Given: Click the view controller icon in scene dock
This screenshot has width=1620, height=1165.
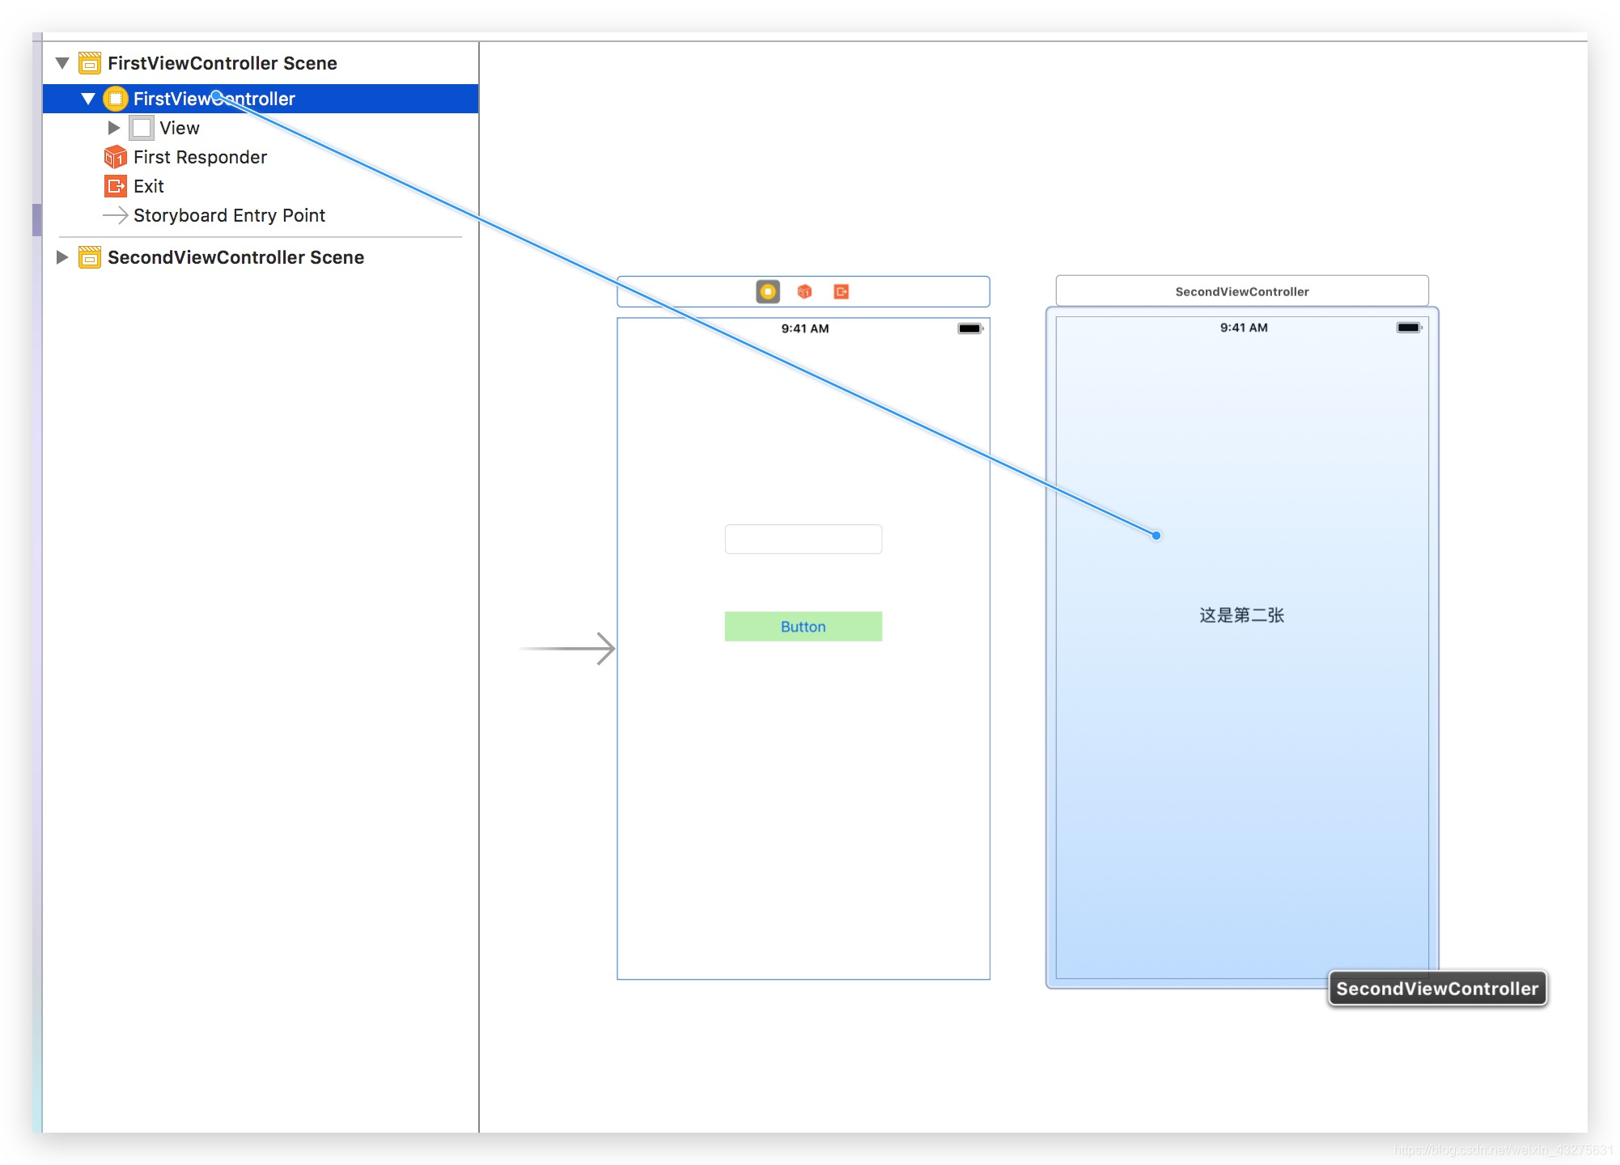Looking at the screenshot, I should click(767, 291).
